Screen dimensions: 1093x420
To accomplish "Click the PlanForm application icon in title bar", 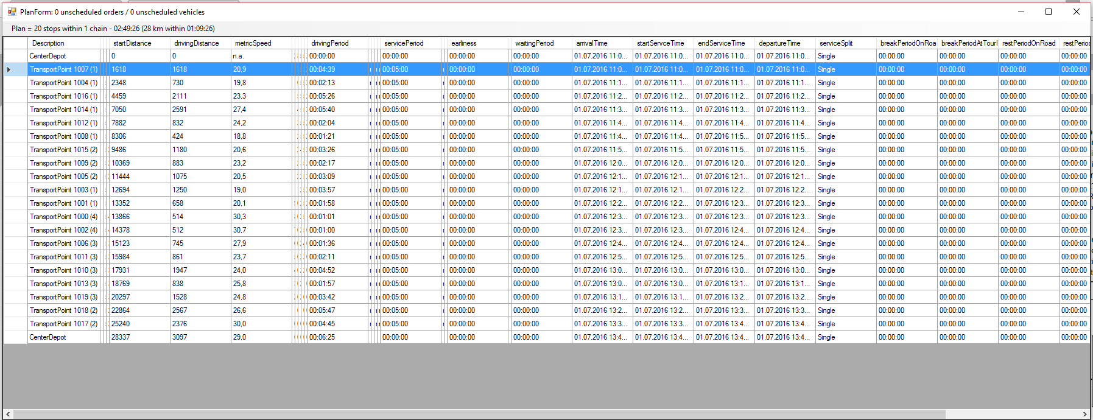I will pos(12,12).
